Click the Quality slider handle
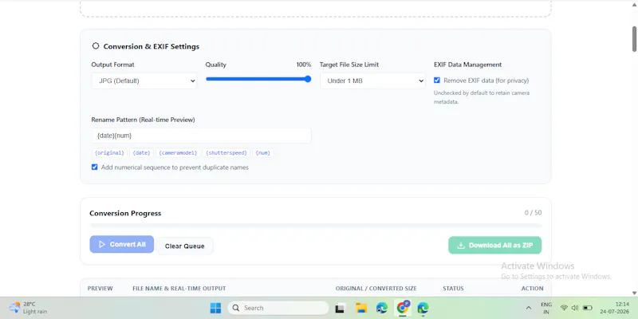Viewport: 638px width, 319px height. [x=308, y=79]
